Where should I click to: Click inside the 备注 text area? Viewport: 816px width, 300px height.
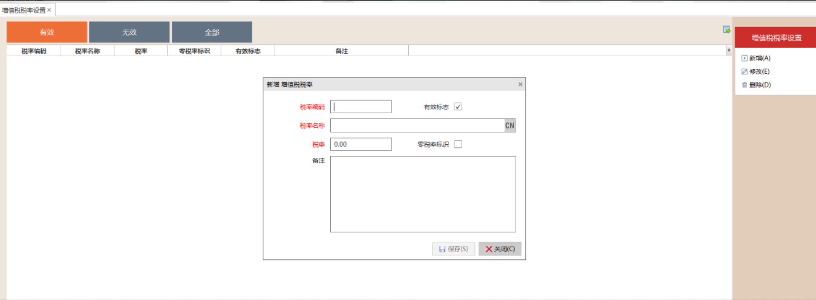click(422, 194)
